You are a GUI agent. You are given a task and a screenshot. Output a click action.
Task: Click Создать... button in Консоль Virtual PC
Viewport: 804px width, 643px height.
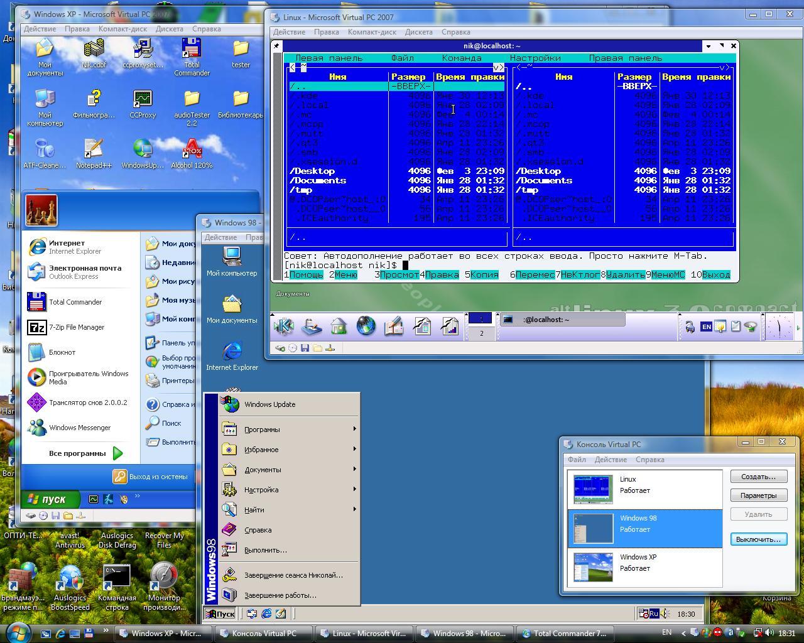pyautogui.click(x=759, y=477)
